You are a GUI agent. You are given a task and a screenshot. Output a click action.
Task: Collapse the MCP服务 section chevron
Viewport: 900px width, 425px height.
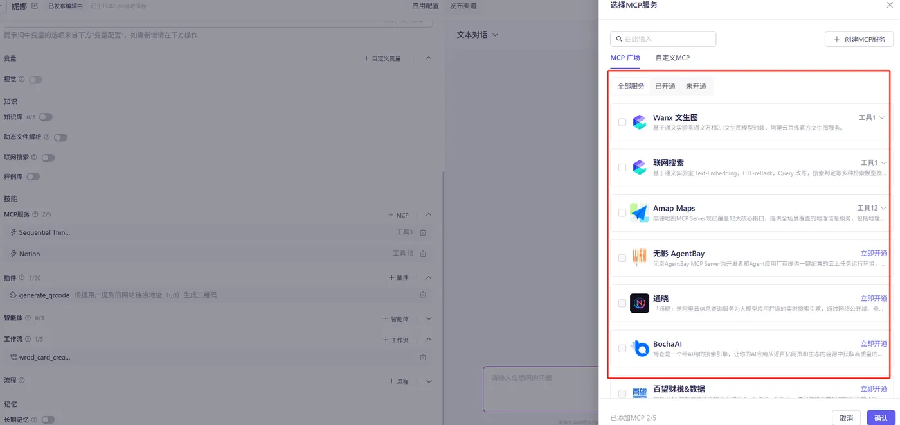point(429,214)
